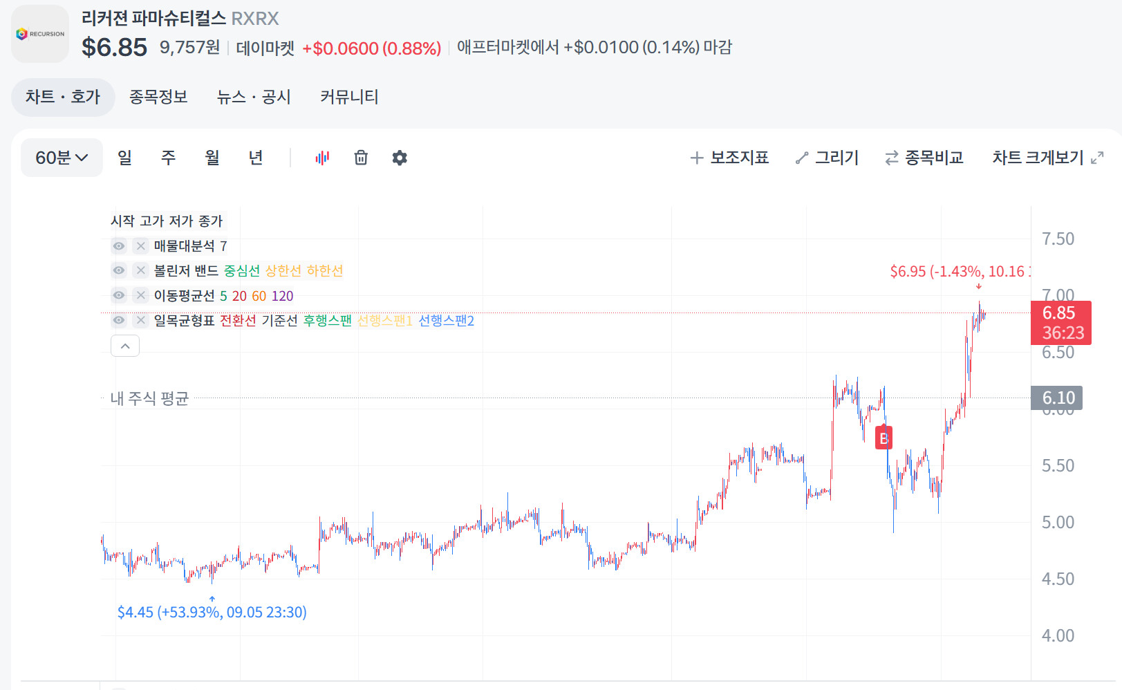Click the 일목균형표 indicator name
Screen dimensions: 1122x690
point(184,320)
